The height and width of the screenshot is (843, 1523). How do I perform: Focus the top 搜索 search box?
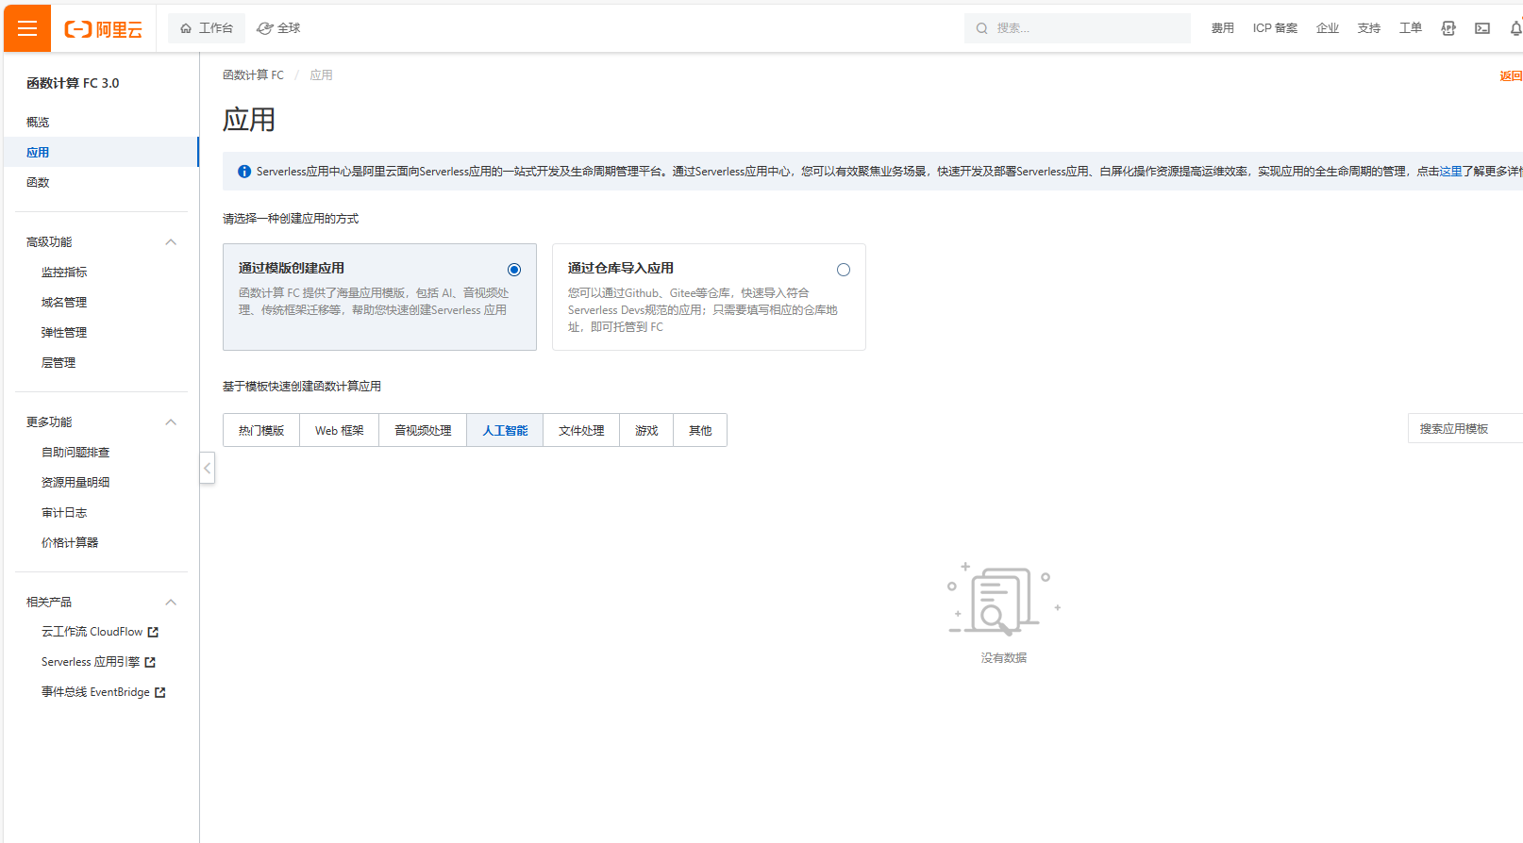tap(1078, 28)
